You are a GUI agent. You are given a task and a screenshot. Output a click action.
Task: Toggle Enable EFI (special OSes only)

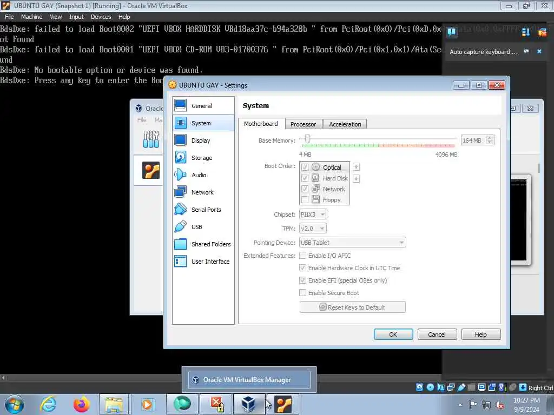tap(302, 280)
